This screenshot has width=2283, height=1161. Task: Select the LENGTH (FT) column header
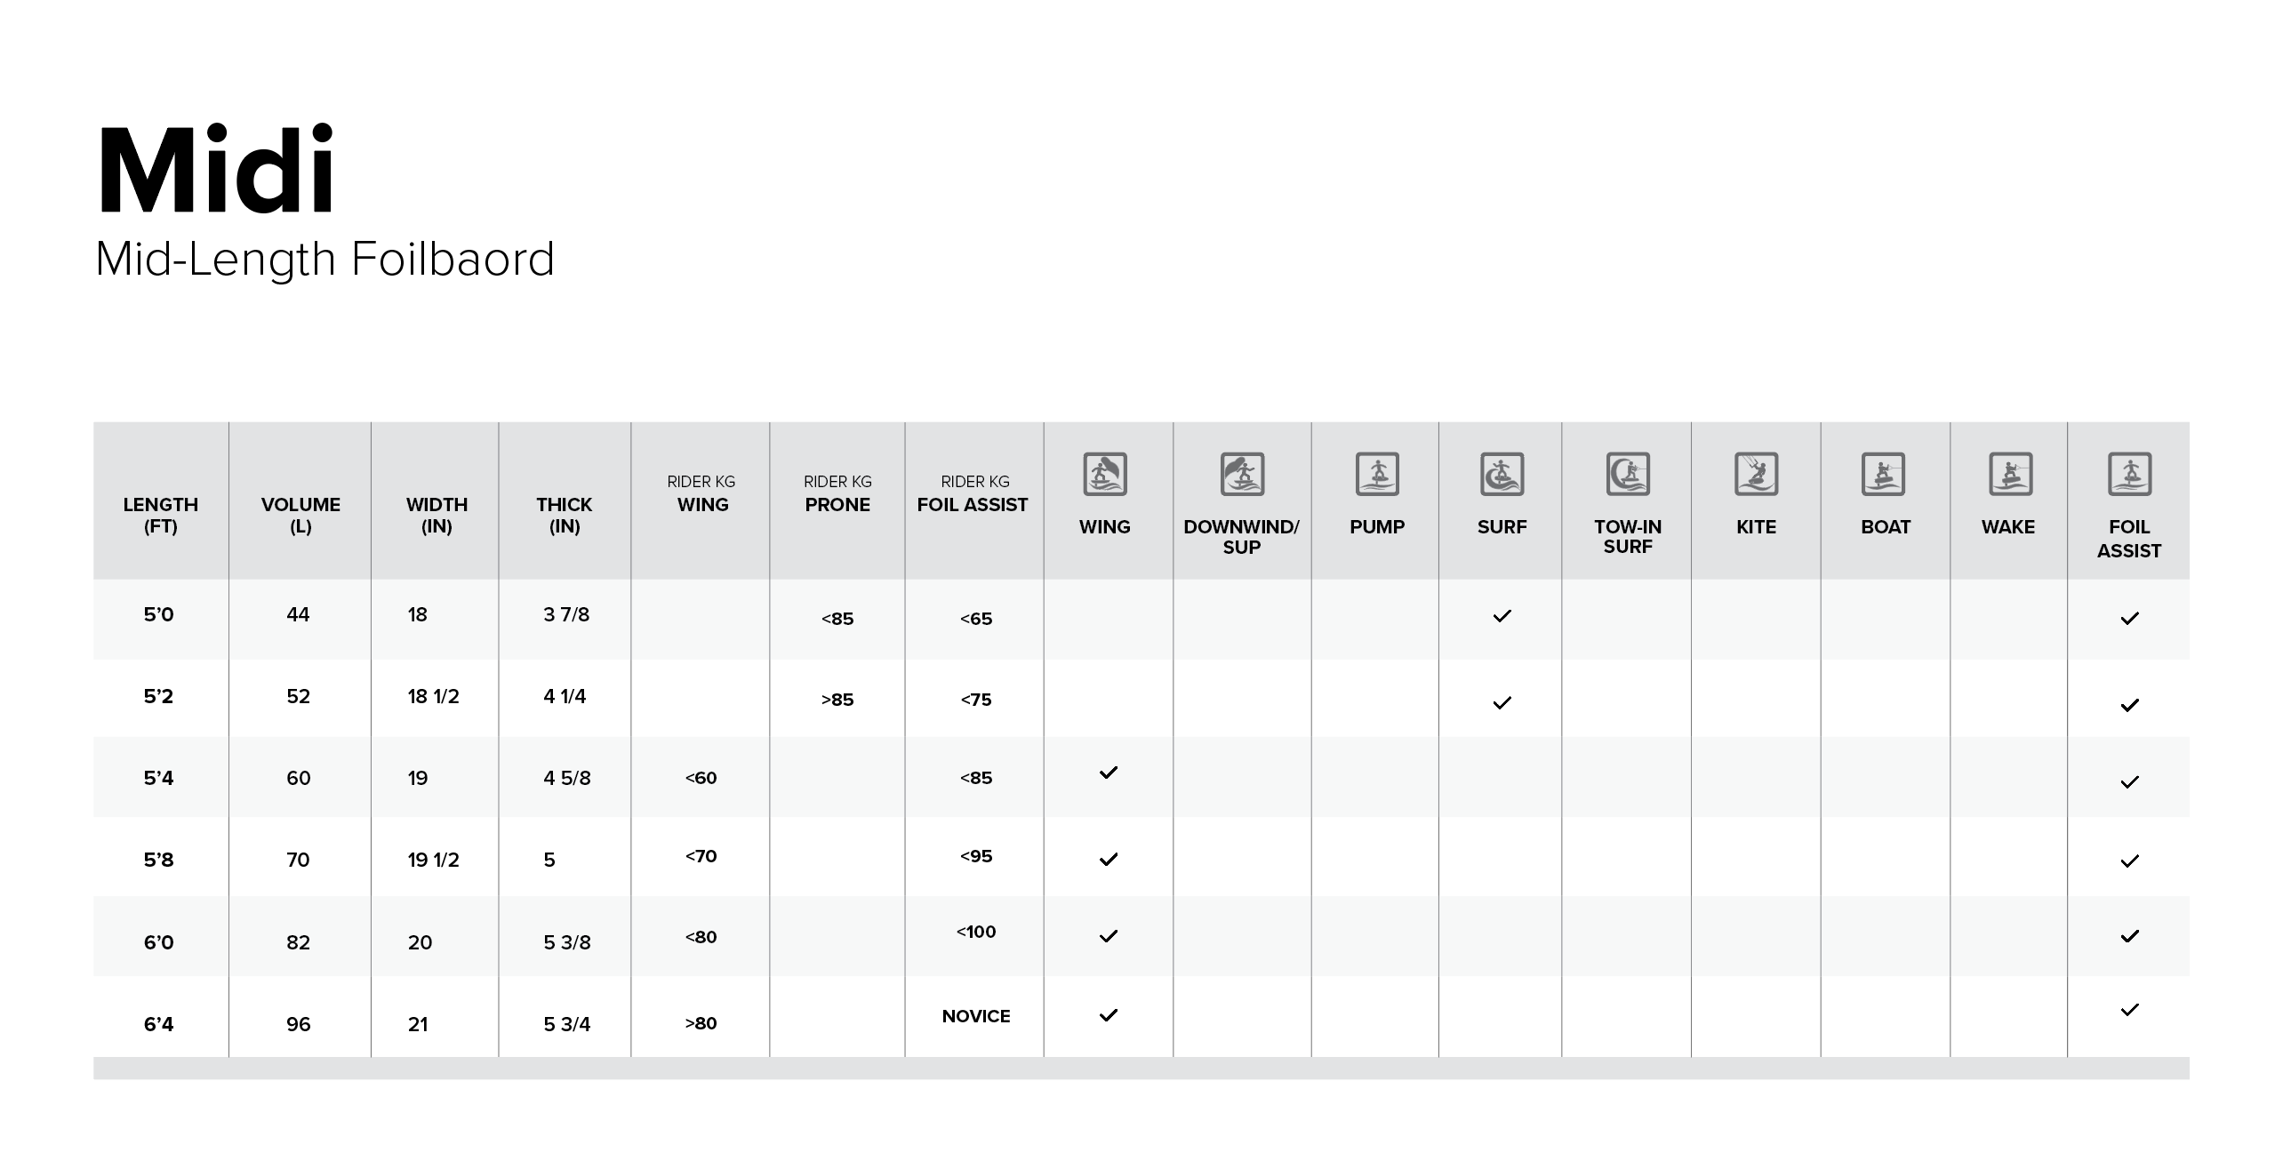pyautogui.click(x=161, y=516)
